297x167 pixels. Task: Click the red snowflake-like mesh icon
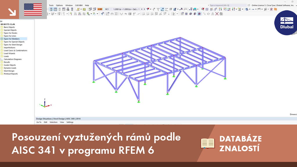tap(271, 9)
